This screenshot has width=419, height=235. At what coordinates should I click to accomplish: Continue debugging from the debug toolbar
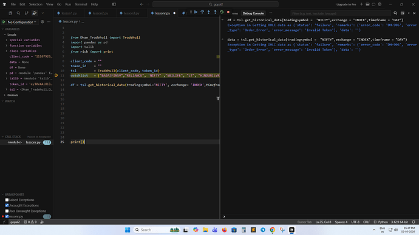[x=196, y=12]
